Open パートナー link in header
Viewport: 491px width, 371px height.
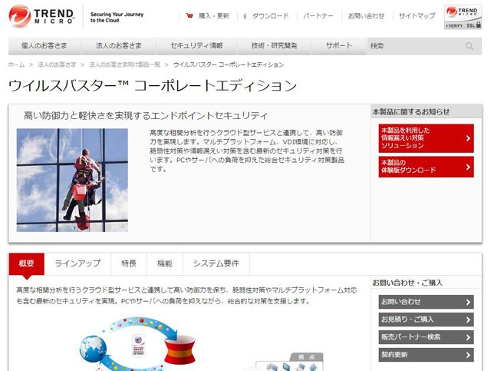pyautogui.click(x=318, y=16)
